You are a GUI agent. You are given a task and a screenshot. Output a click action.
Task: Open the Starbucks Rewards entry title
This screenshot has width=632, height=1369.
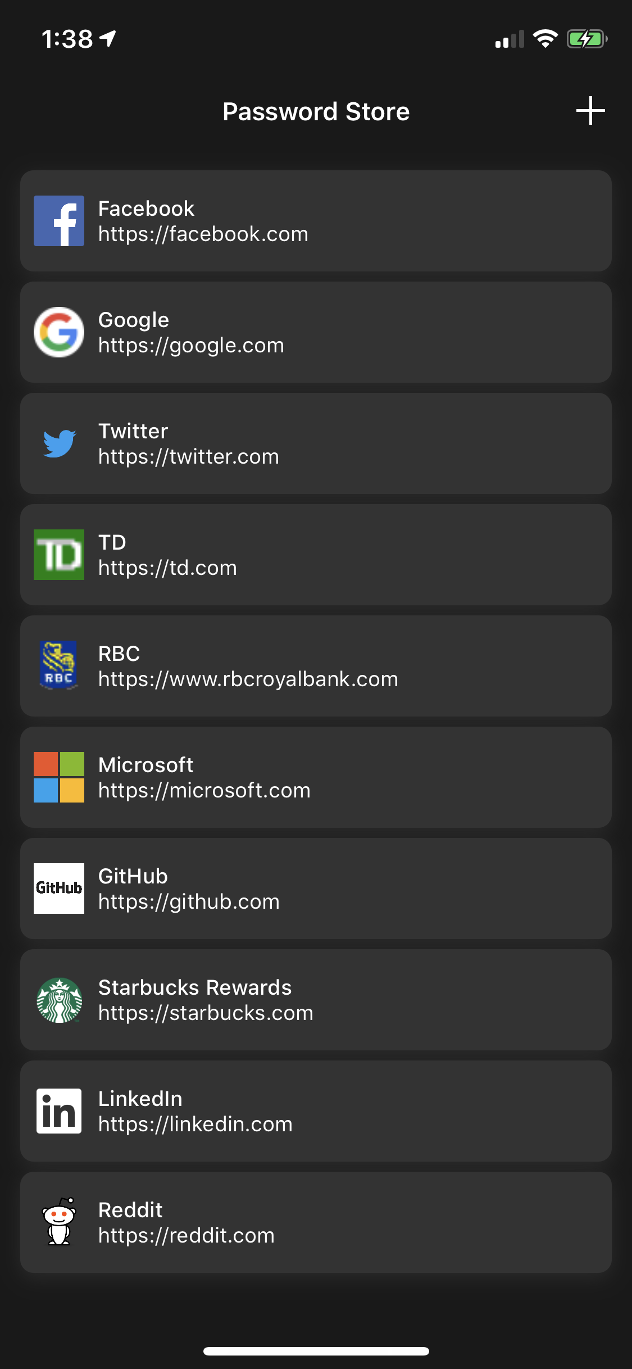(x=195, y=987)
